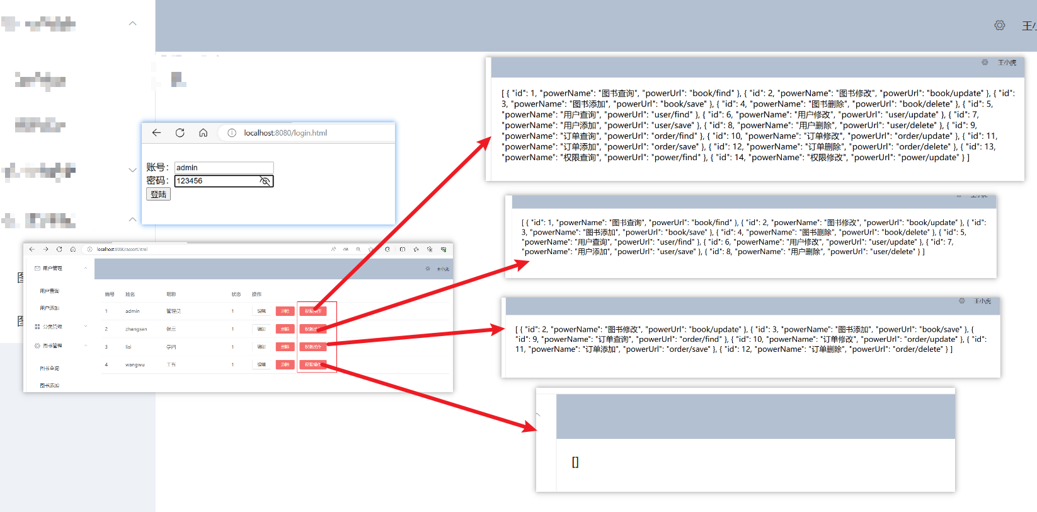Click the 状态 column header
This screenshot has height=512, width=1037.
pos(236,294)
